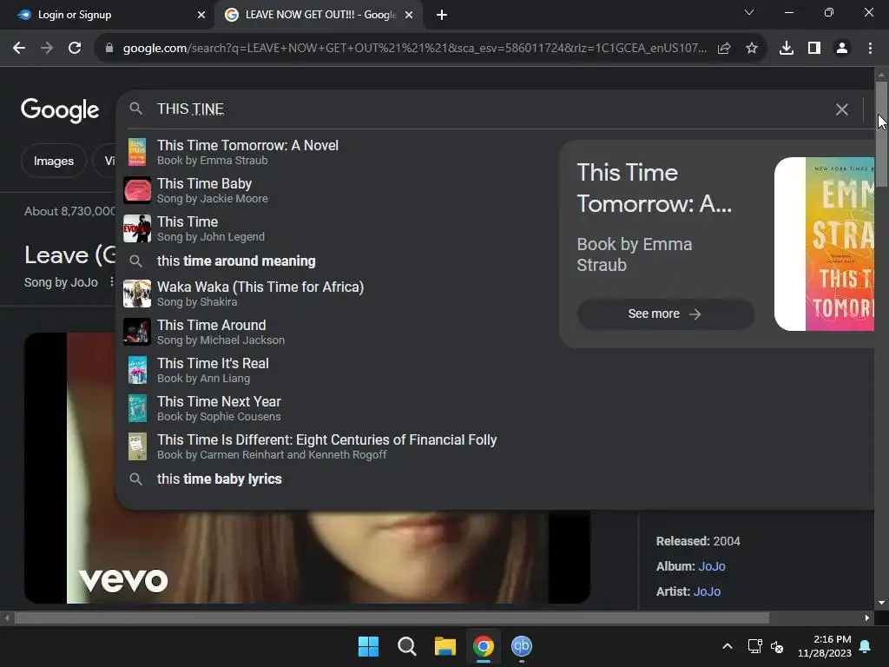
Task: Toggle the Chrome side panel icon
Action: [x=814, y=49]
